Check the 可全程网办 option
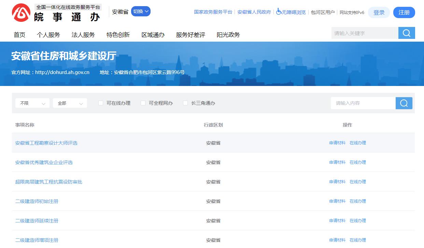The image size is (424, 248). tap(143, 103)
